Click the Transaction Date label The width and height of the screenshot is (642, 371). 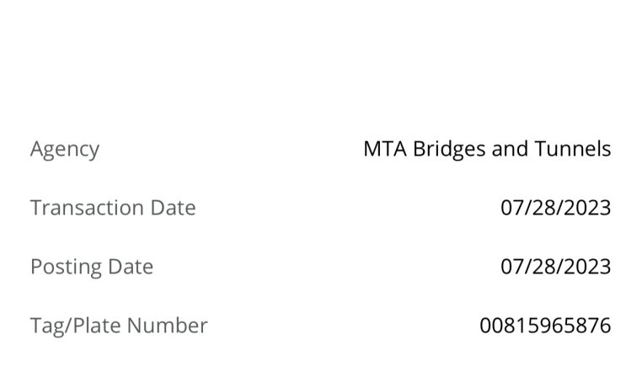[x=113, y=208]
